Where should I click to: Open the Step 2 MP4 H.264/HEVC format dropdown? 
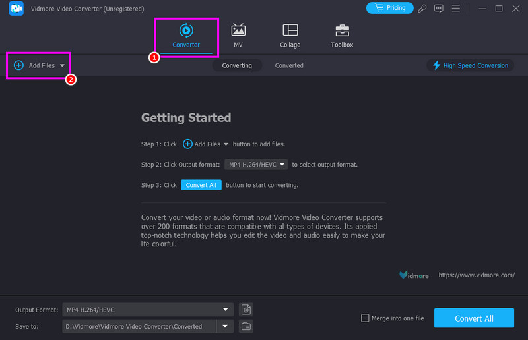click(256, 165)
